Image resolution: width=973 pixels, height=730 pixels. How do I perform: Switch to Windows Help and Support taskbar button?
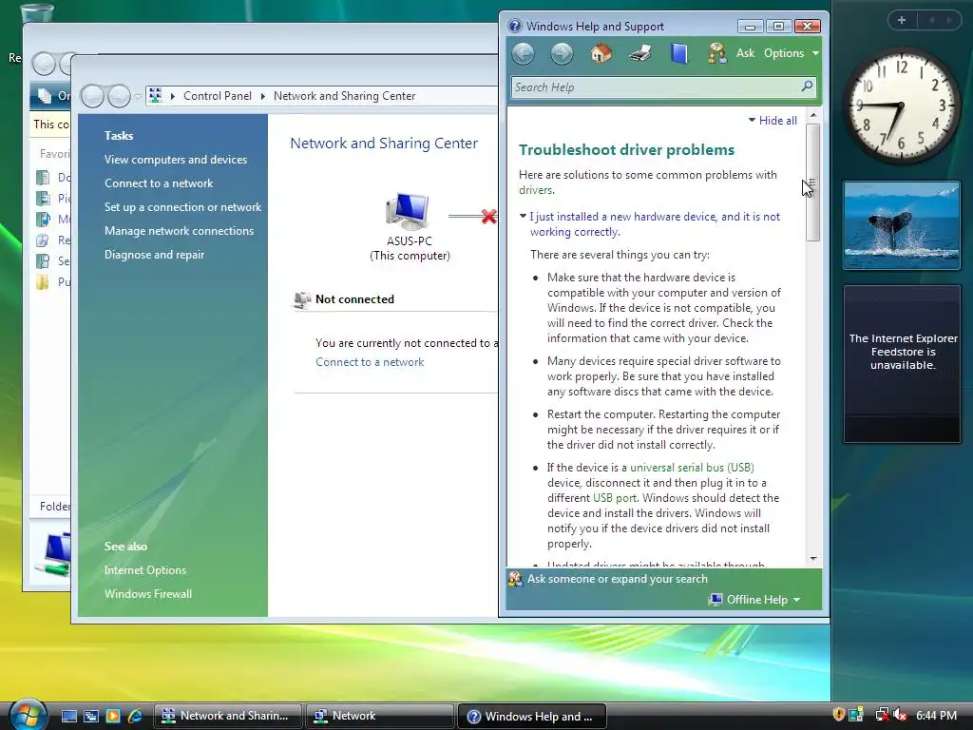tap(532, 716)
